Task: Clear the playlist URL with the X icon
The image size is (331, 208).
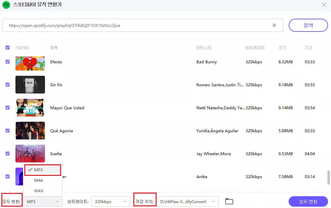Action: (274, 25)
